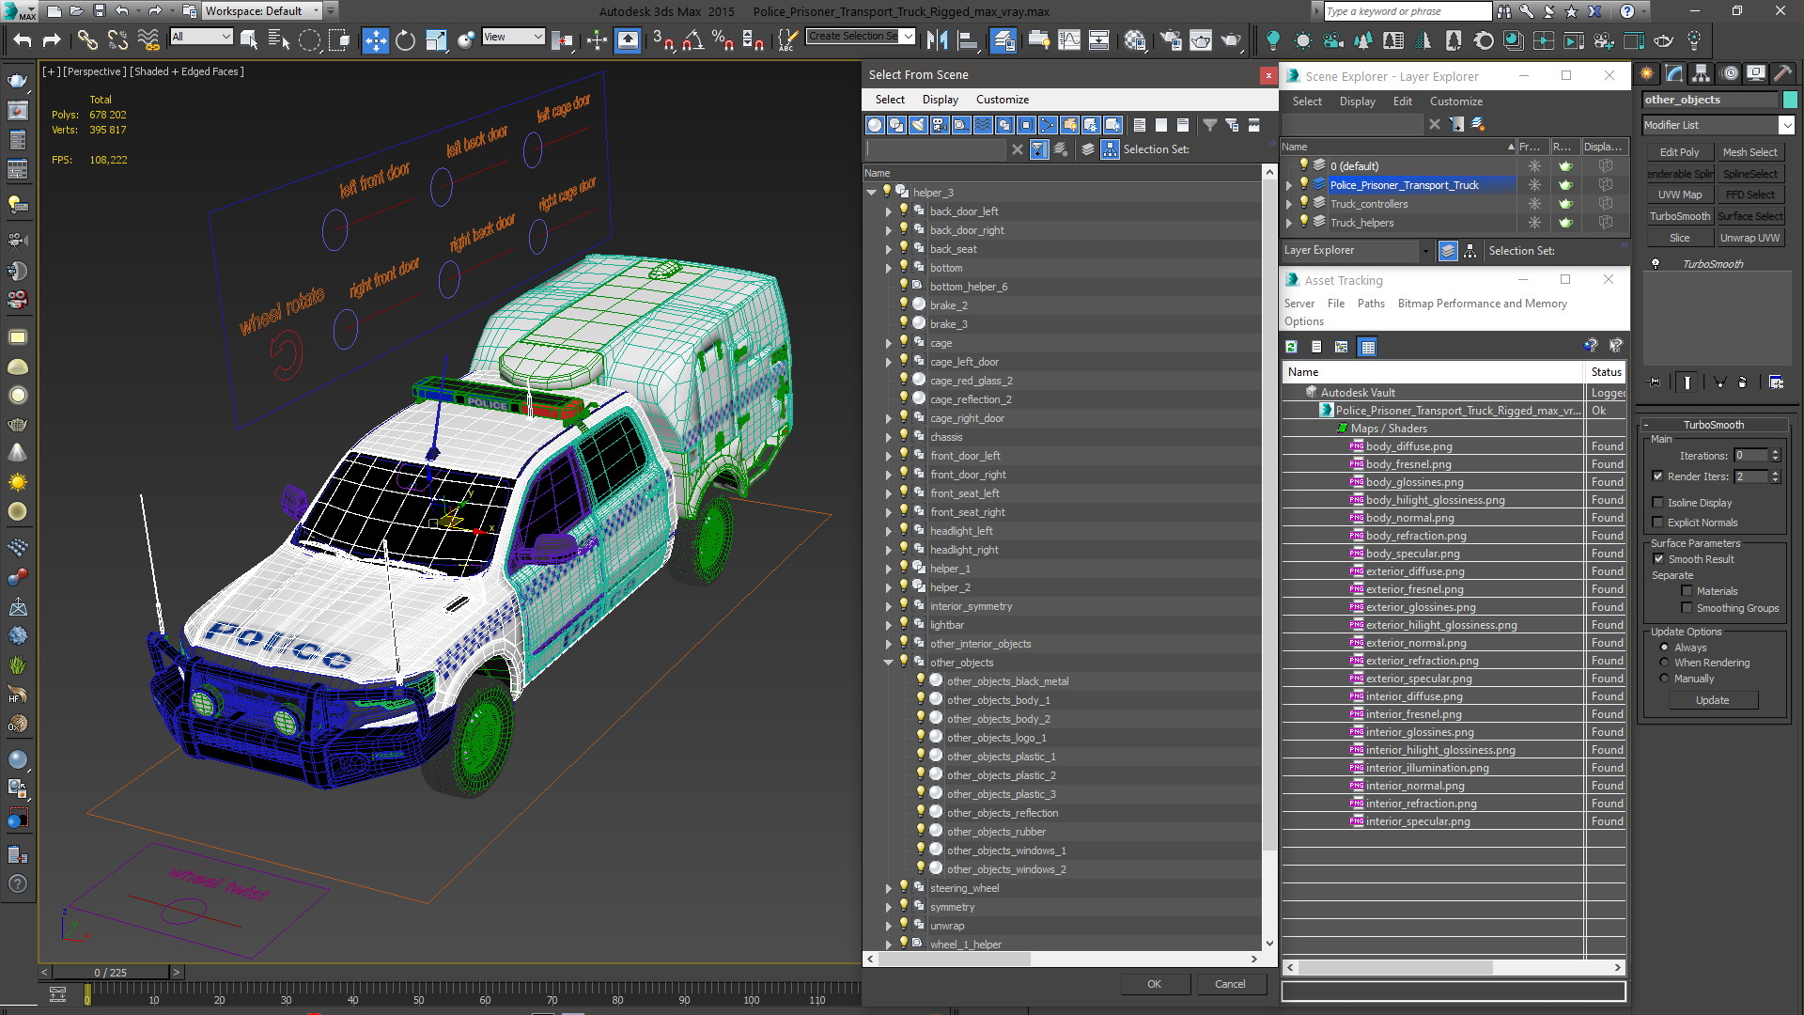Toggle Display Bone Objects filter icon
1804x1015 pixels.
[x=1048, y=124]
